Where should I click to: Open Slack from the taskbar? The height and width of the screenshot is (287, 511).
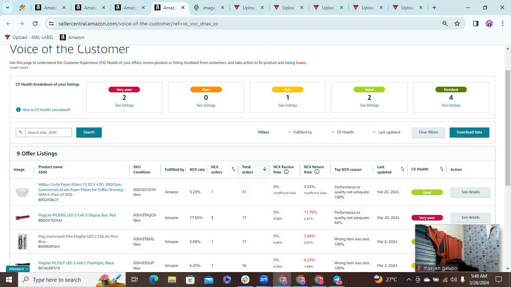click(245, 280)
